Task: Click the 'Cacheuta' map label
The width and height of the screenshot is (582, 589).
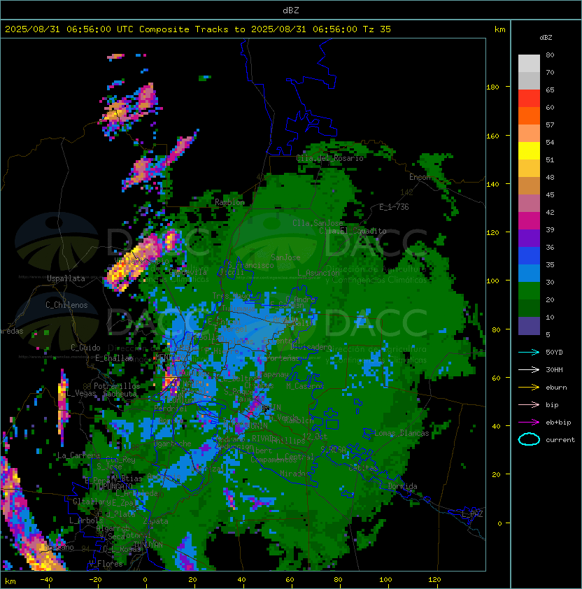Action: coord(120,394)
